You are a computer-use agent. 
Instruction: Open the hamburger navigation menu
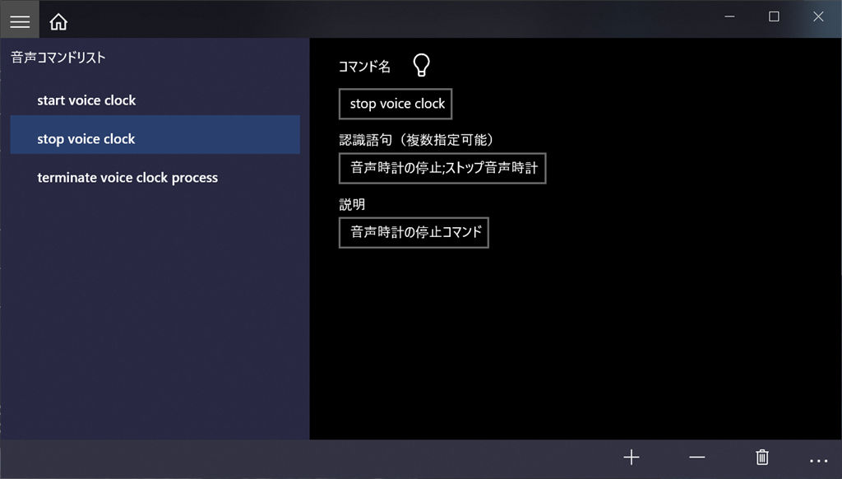coord(20,21)
